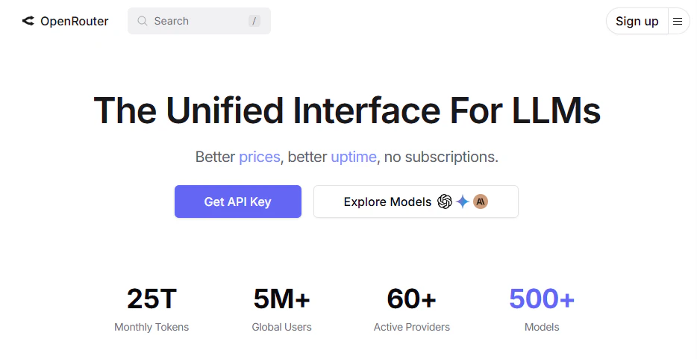Click the slash shortcut key badge
The height and width of the screenshot is (359, 697).
(254, 21)
